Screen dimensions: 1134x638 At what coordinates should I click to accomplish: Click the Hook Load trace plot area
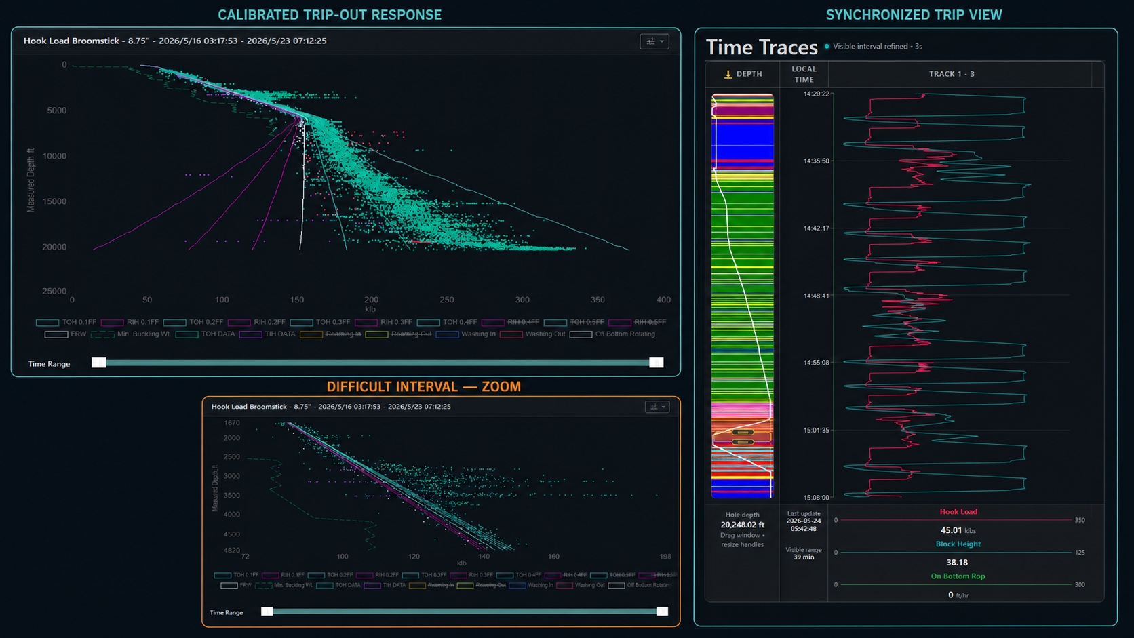[x=952, y=296]
